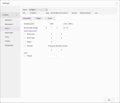Enable the Band pass checkbox
This screenshot has height=103, width=120.
pyautogui.click(x=25, y=34)
